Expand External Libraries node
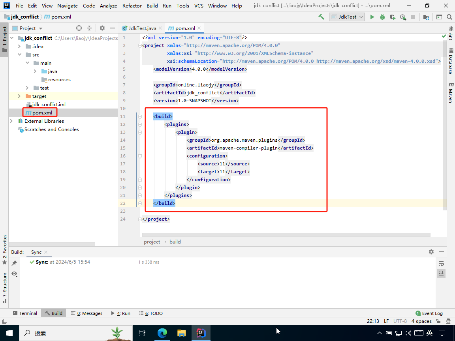The width and height of the screenshot is (455, 341). [x=11, y=121]
